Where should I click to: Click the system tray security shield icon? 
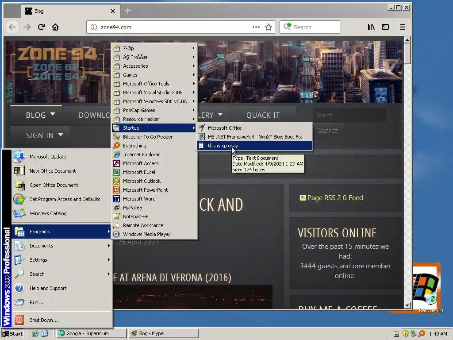(x=405, y=334)
